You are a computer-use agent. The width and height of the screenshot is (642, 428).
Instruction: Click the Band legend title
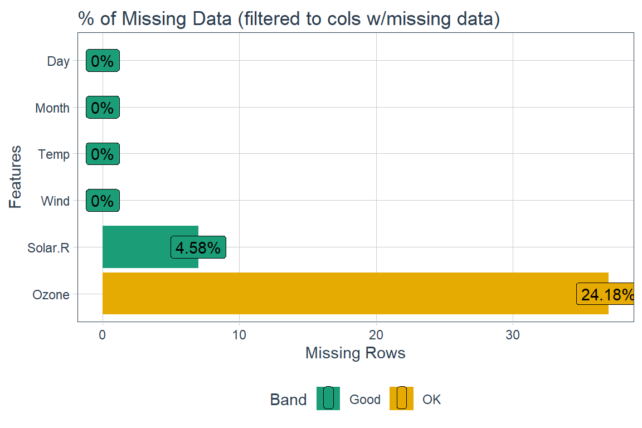[288, 400]
